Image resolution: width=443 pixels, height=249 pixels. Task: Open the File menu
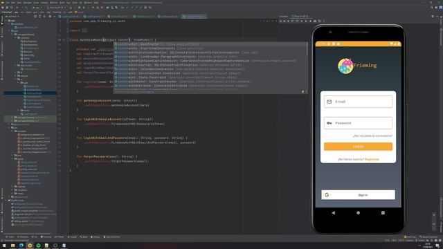pyautogui.click(x=8, y=3)
